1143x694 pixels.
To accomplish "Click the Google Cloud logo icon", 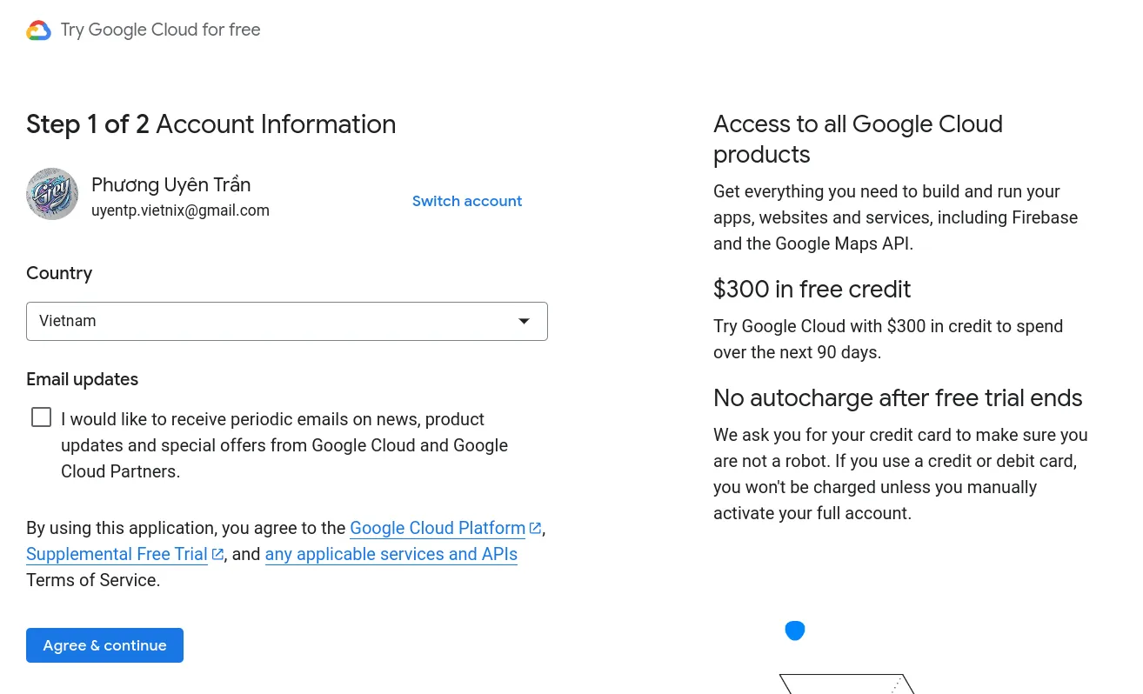I will point(38,30).
